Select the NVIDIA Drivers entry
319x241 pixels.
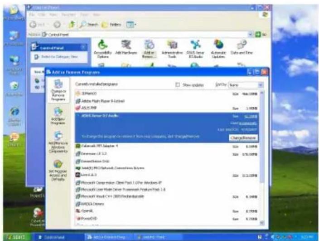[x=167, y=204]
